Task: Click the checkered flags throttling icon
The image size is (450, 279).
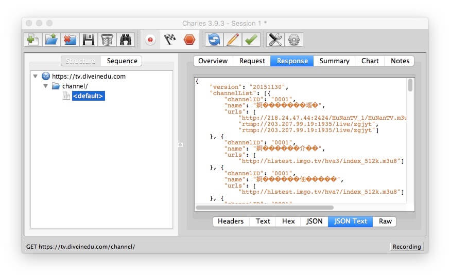Action: tap(170, 40)
